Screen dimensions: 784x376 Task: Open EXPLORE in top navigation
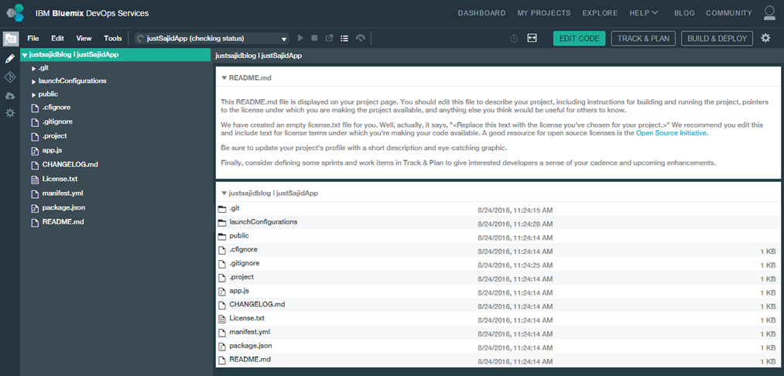[600, 13]
